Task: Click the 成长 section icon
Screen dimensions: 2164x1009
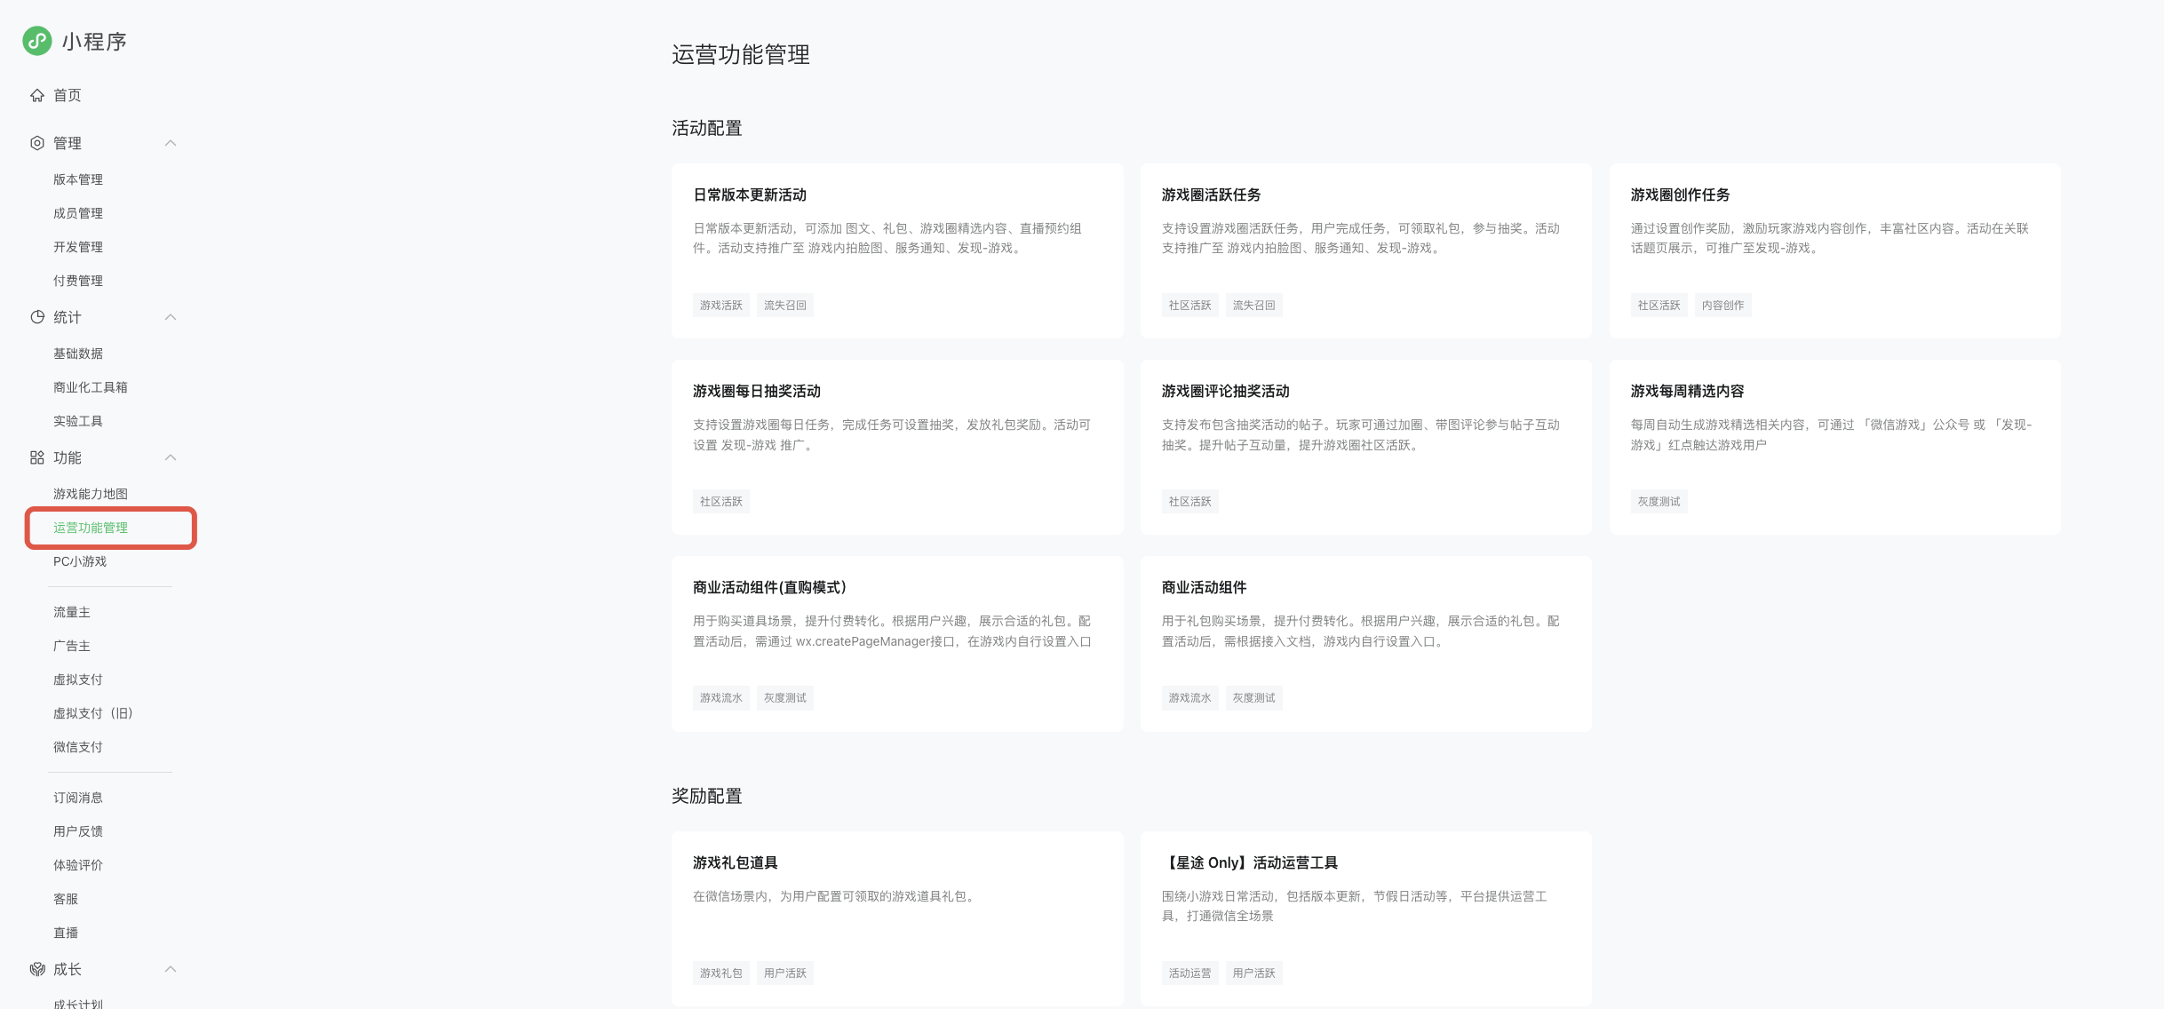Action: 37,969
